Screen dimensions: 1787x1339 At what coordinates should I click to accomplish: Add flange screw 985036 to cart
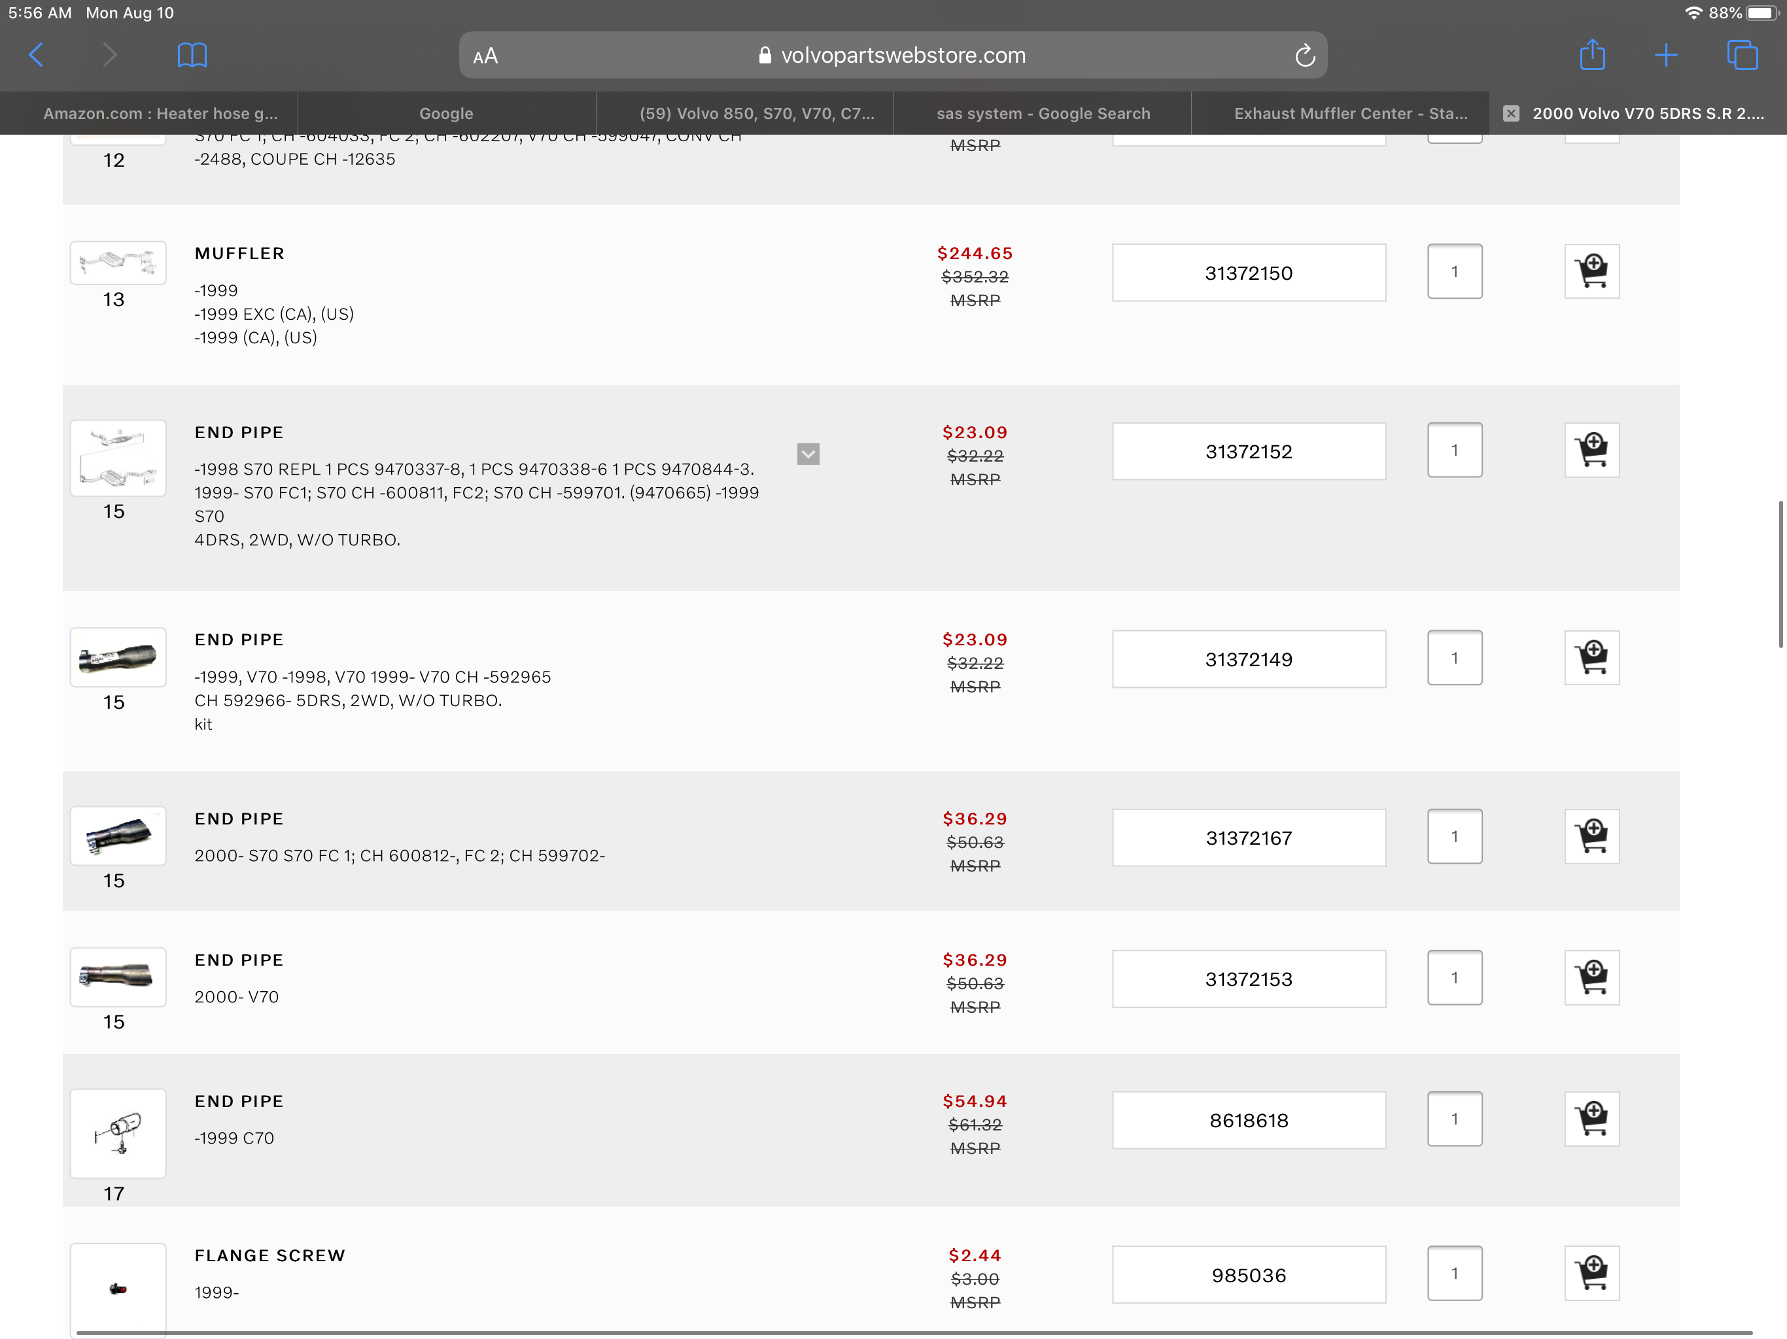[1591, 1274]
